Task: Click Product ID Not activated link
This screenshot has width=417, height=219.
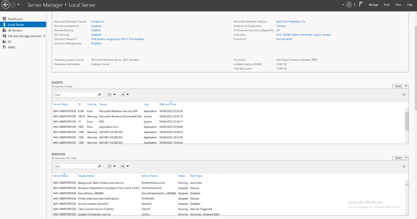Action: tap(284, 39)
